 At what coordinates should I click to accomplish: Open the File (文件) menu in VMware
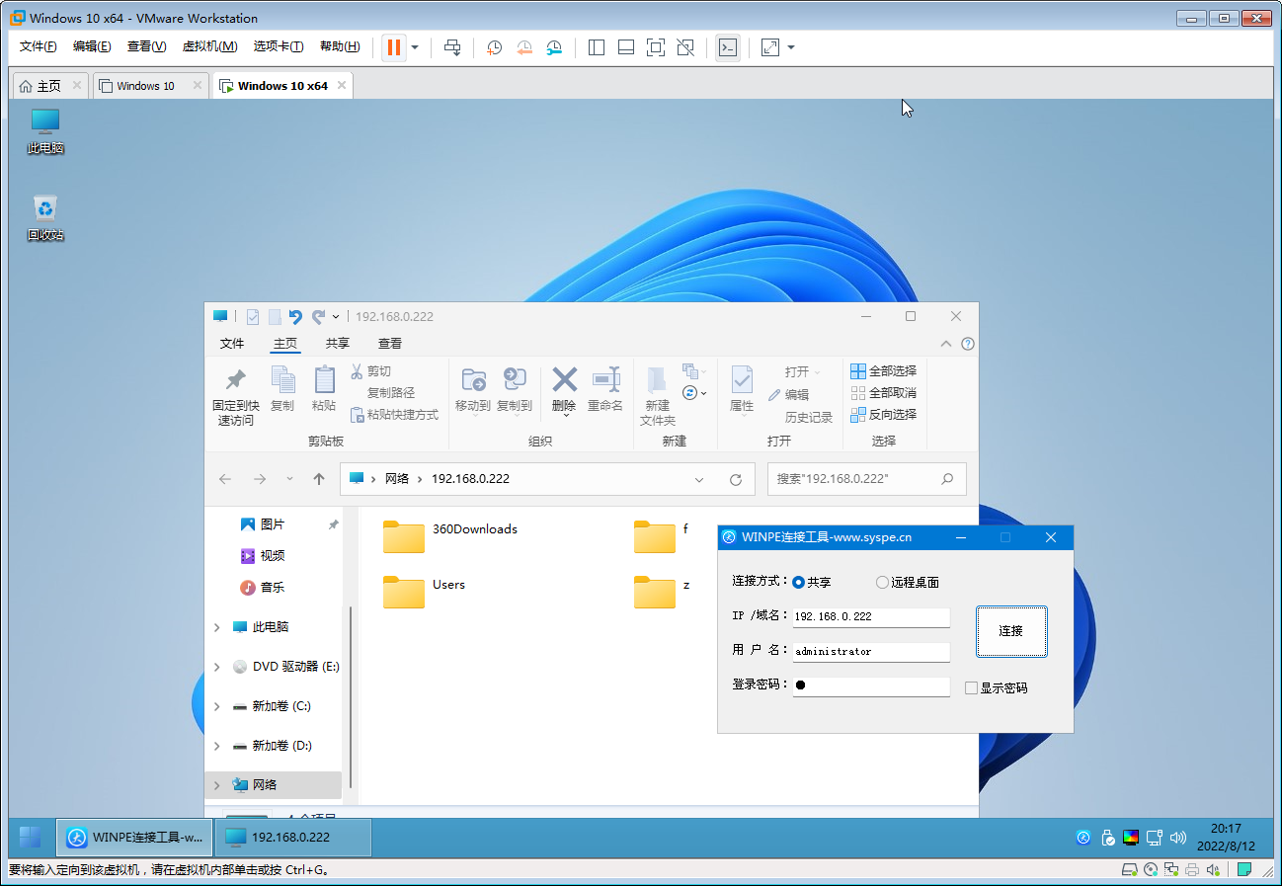[39, 46]
